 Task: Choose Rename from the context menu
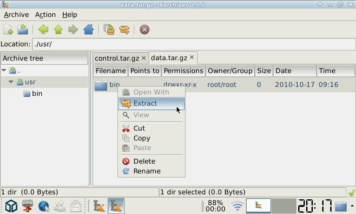pos(151,171)
